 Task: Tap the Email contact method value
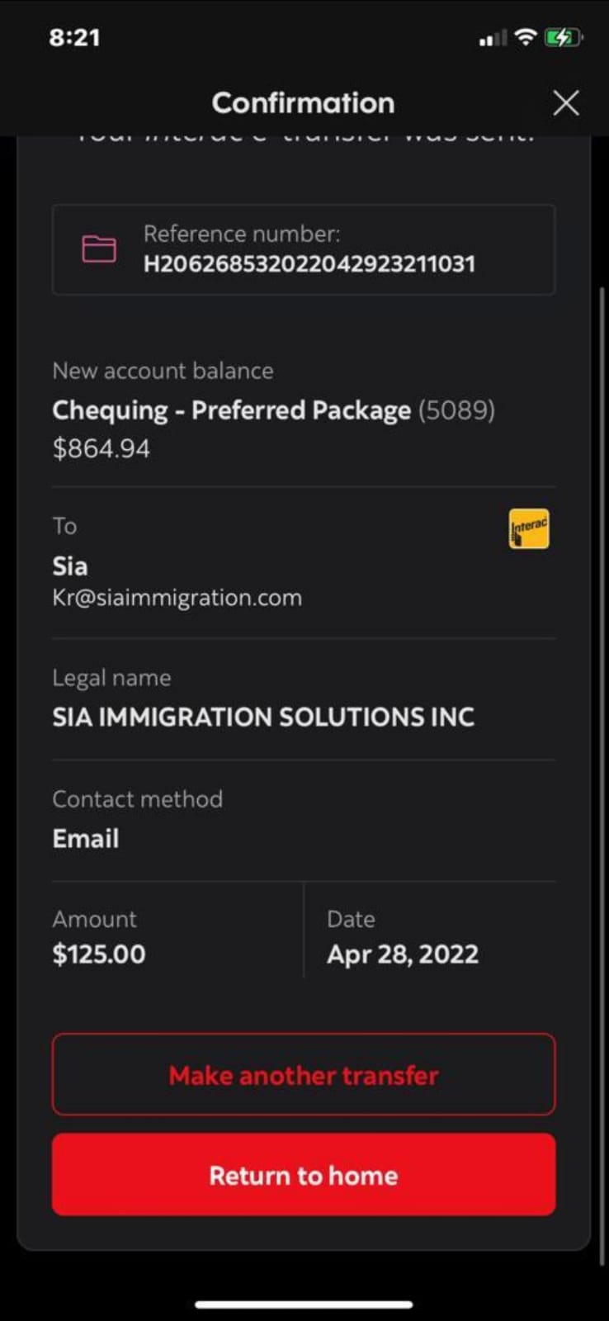pyautogui.click(x=86, y=839)
